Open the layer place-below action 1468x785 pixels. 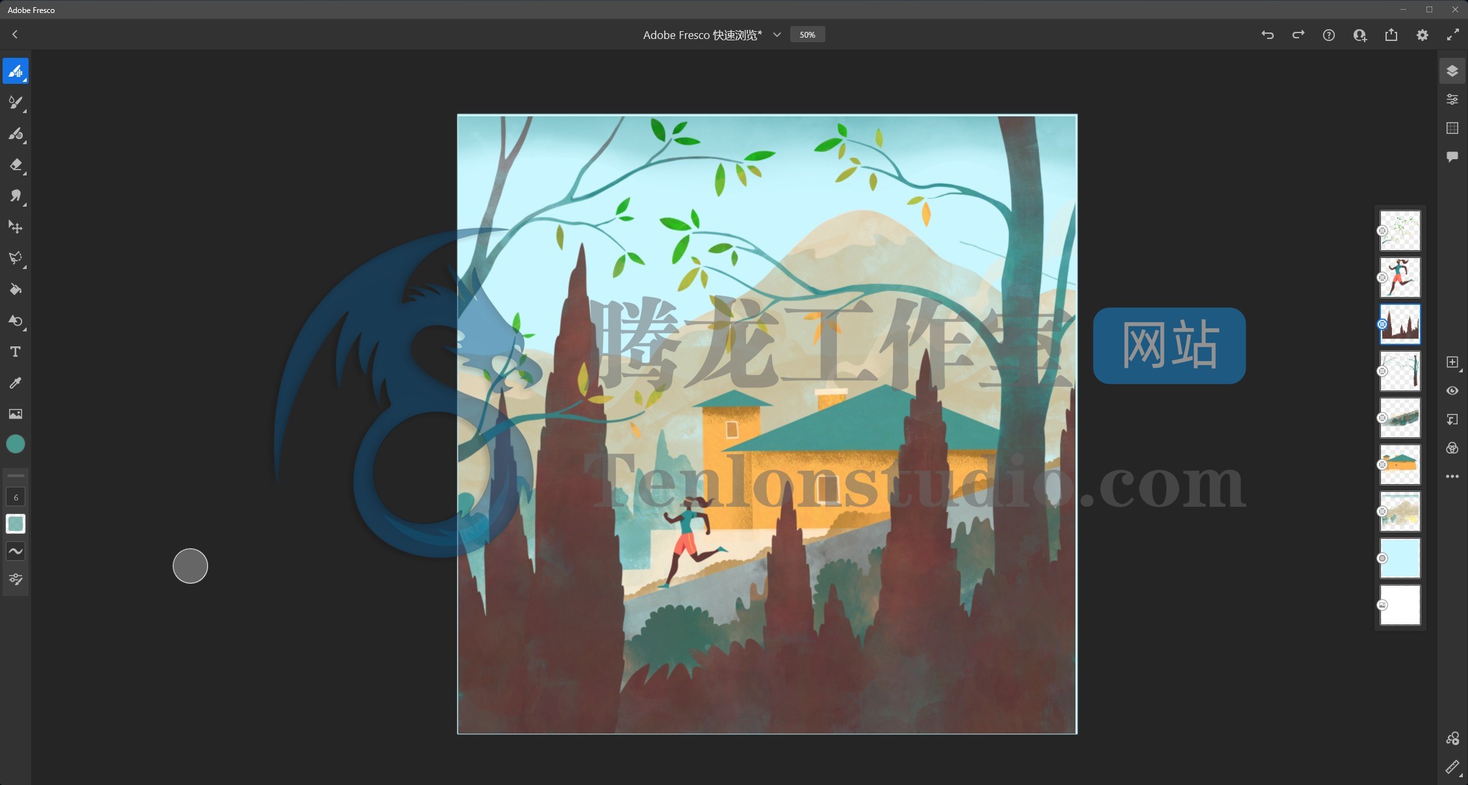pyautogui.click(x=1452, y=419)
